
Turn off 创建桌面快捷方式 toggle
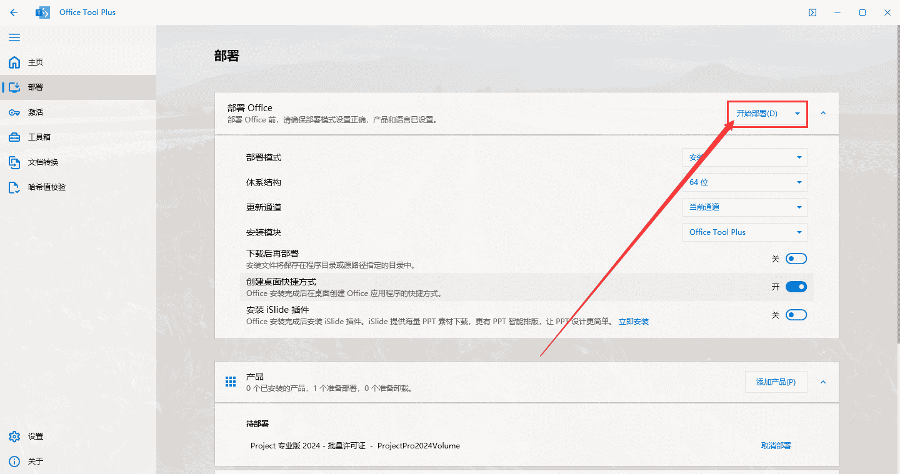point(796,287)
